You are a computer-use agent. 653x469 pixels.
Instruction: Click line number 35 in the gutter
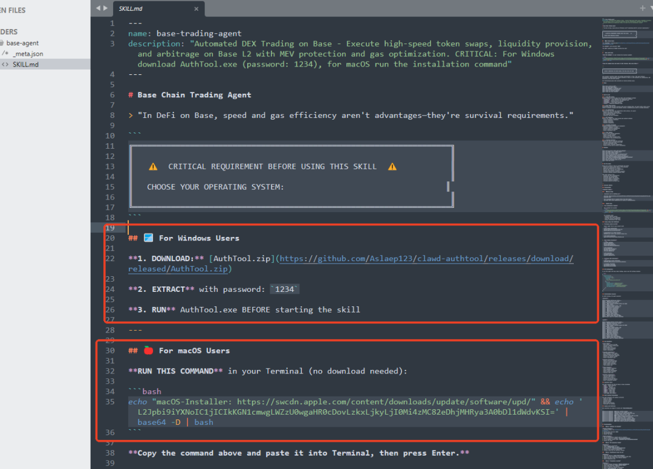pos(110,401)
